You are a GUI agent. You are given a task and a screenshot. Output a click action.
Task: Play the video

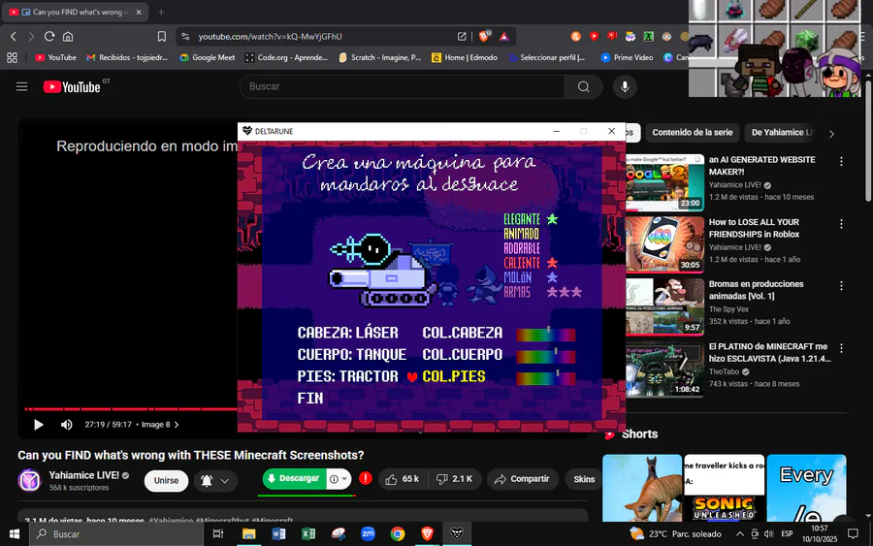pyautogui.click(x=39, y=425)
